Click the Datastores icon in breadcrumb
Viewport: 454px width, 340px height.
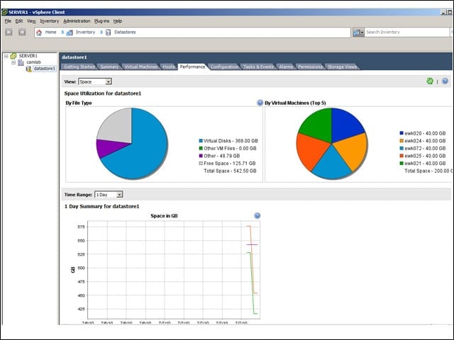click(109, 33)
